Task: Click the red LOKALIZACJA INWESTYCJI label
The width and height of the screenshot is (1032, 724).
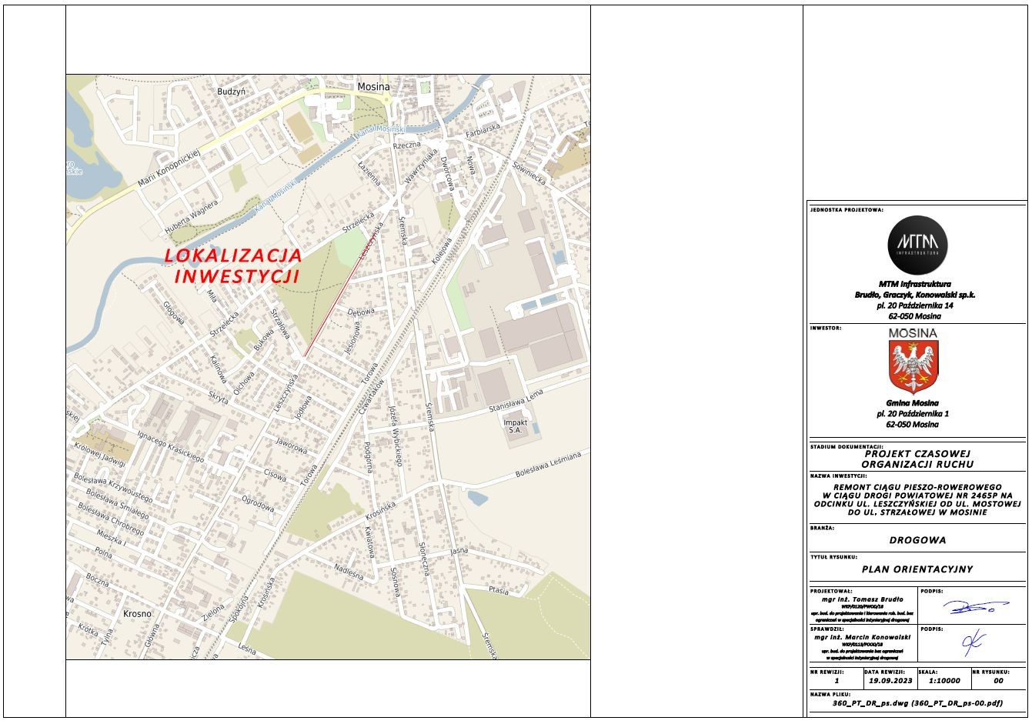Action: (232, 265)
